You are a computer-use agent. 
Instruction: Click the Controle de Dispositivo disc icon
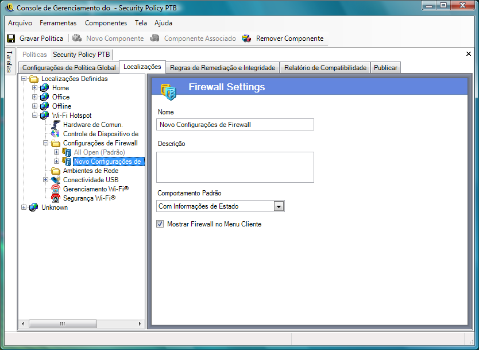point(56,134)
